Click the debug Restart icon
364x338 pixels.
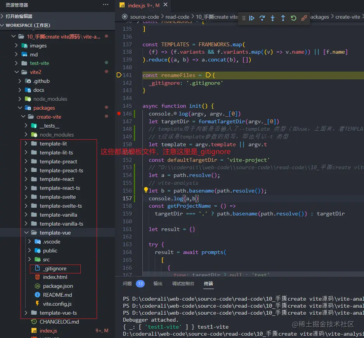point(293,18)
